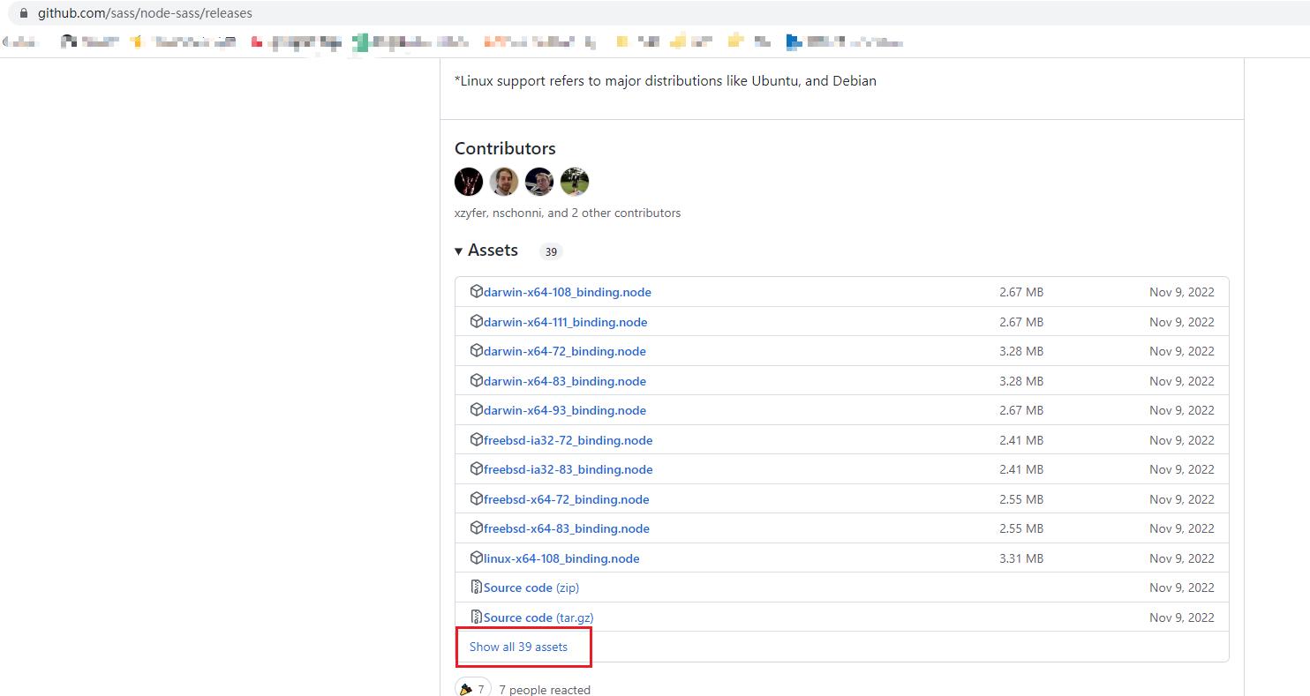1310x696 pixels.
Task: Download darwin-x64-72_binding.node
Action: click(565, 351)
